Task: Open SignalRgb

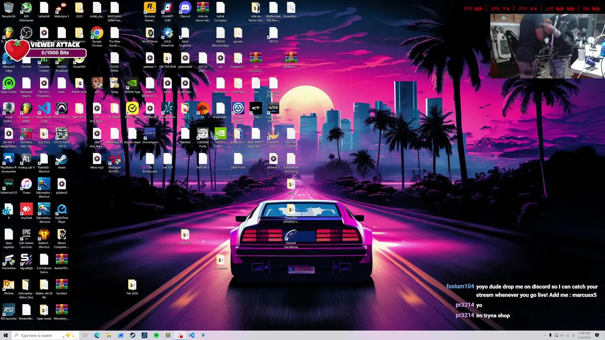Action: click(26, 263)
